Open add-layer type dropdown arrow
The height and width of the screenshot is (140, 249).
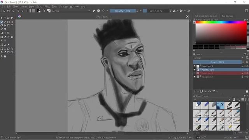pyautogui.click(x=198, y=91)
